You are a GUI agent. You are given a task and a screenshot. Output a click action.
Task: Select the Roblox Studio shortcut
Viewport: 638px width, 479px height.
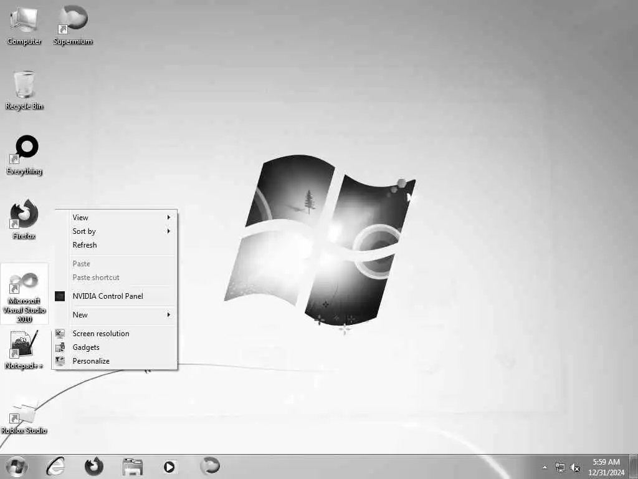click(24, 415)
